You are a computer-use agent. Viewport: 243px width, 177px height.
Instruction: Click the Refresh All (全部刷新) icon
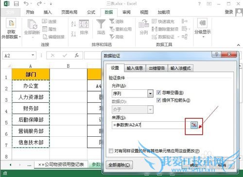click(x=32, y=24)
